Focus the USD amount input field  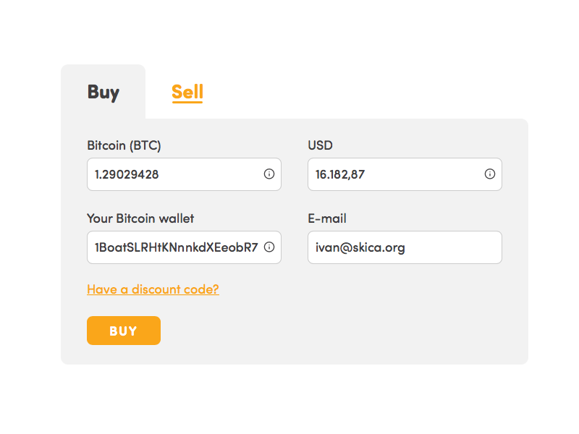(405, 174)
